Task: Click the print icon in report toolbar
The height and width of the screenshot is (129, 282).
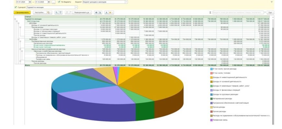Action: click(x=96, y=12)
